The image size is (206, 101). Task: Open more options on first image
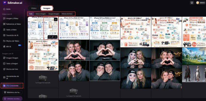click(x=56, y=37)
